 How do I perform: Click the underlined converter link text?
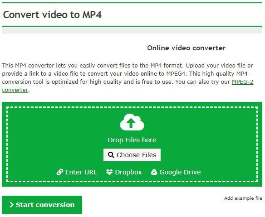[15, 90]
